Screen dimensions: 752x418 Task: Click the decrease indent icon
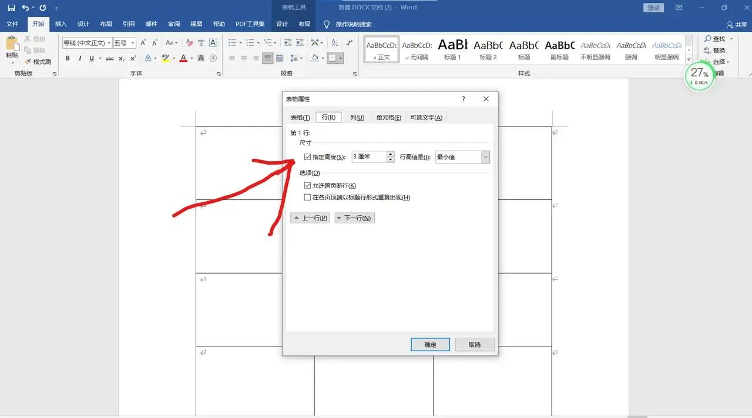point(287,43)
